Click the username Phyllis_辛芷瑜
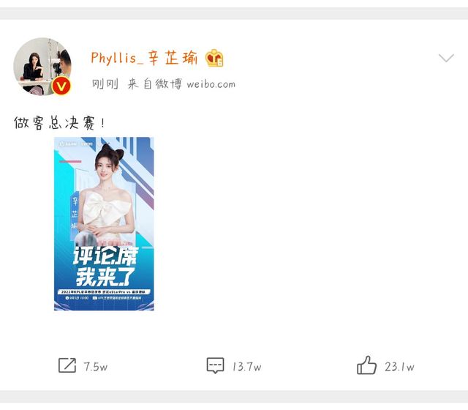 click(144, 58)
